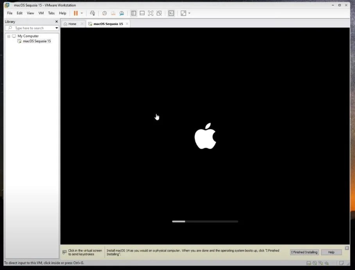Select the macOS Sequoia 15 tab
The height and width of the screenshot is (270, 355).
click(x=108, y=24)
